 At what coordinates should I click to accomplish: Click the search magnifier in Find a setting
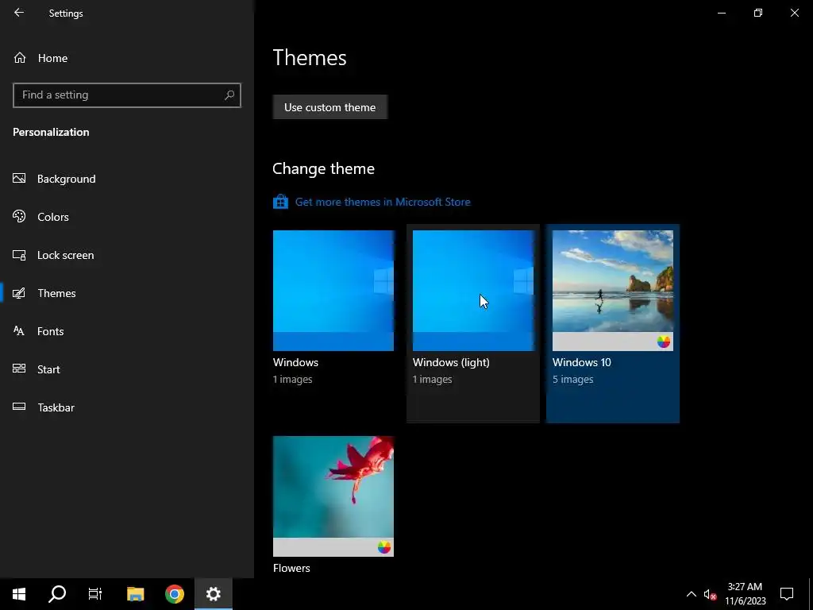[229, 95]
